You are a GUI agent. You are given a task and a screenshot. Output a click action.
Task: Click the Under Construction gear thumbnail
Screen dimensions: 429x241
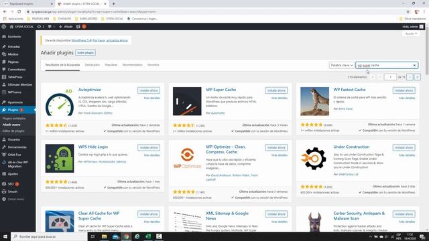pos(314,159)
